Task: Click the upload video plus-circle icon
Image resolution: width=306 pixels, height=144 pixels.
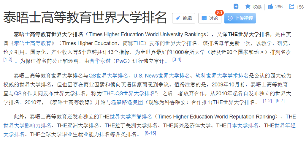Action: click(x=230, y=18)
